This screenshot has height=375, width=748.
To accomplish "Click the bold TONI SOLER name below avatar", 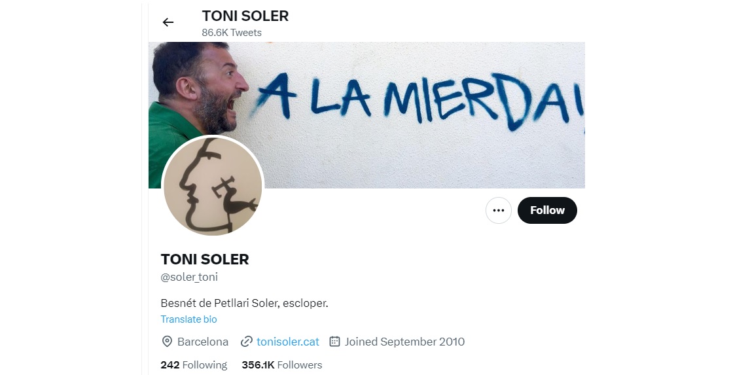I will [x=205, y=259].
